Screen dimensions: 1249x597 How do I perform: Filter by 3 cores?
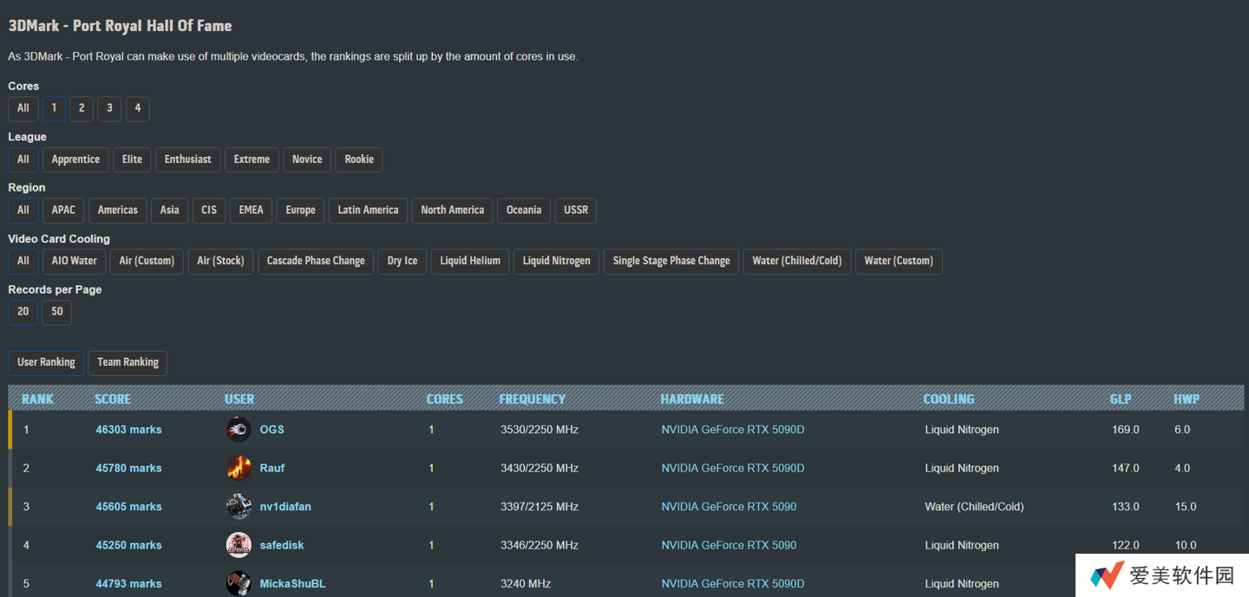(109, 108)
